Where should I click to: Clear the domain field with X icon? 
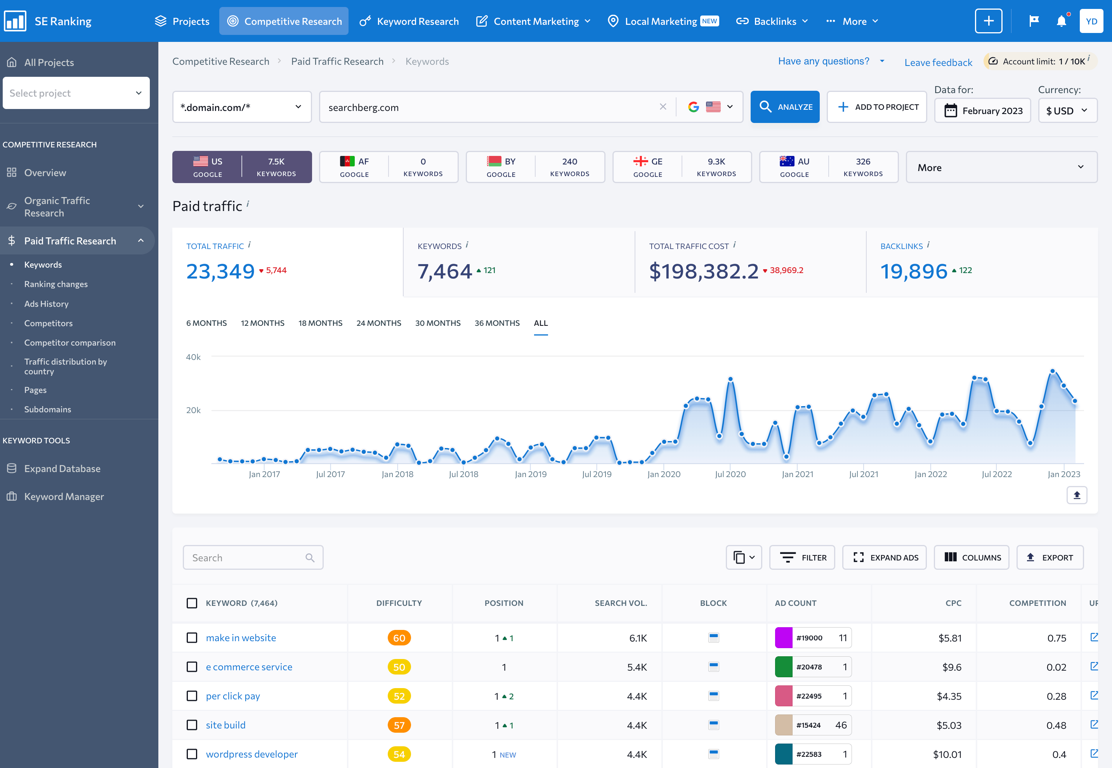(663, 106)
